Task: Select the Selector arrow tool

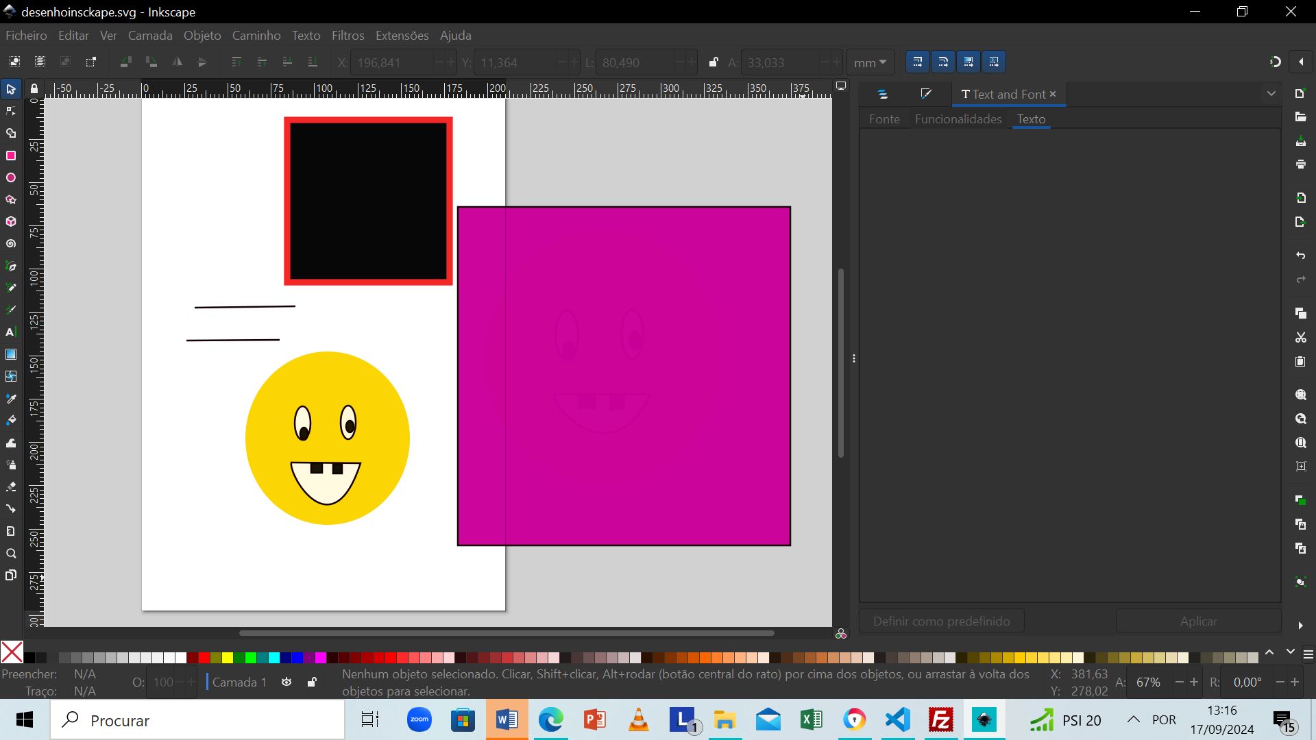Action: click(11, 89)
